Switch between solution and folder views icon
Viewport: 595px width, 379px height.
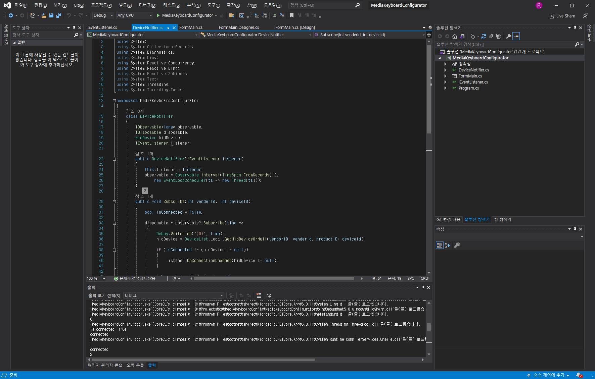[462, 36]
